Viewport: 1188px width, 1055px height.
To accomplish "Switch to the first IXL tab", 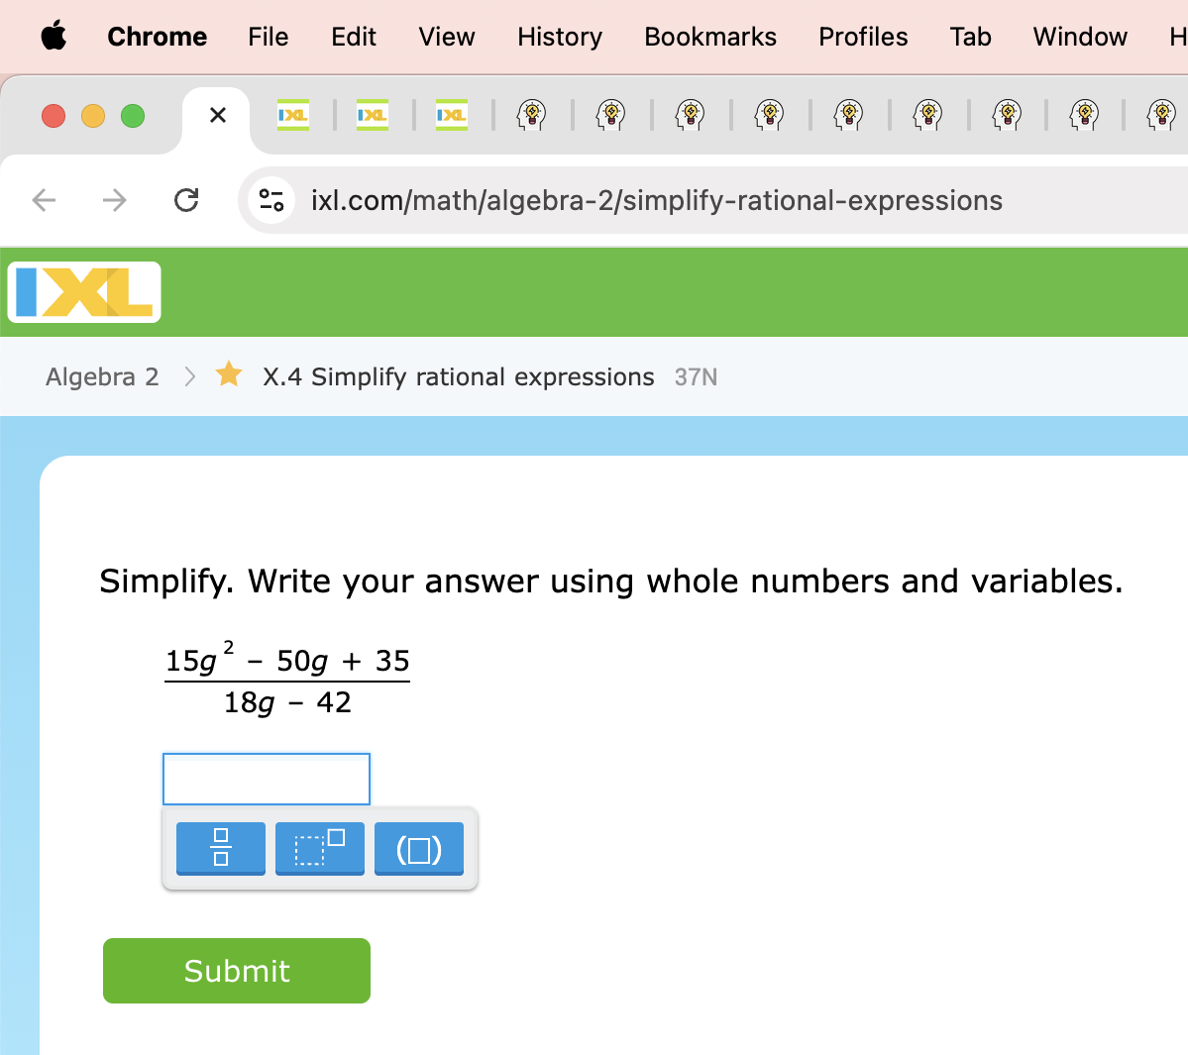I will (293, 115).
